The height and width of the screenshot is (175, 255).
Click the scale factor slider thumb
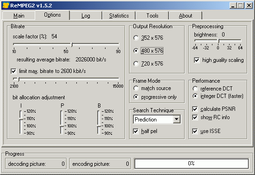(x=72, y=45)
